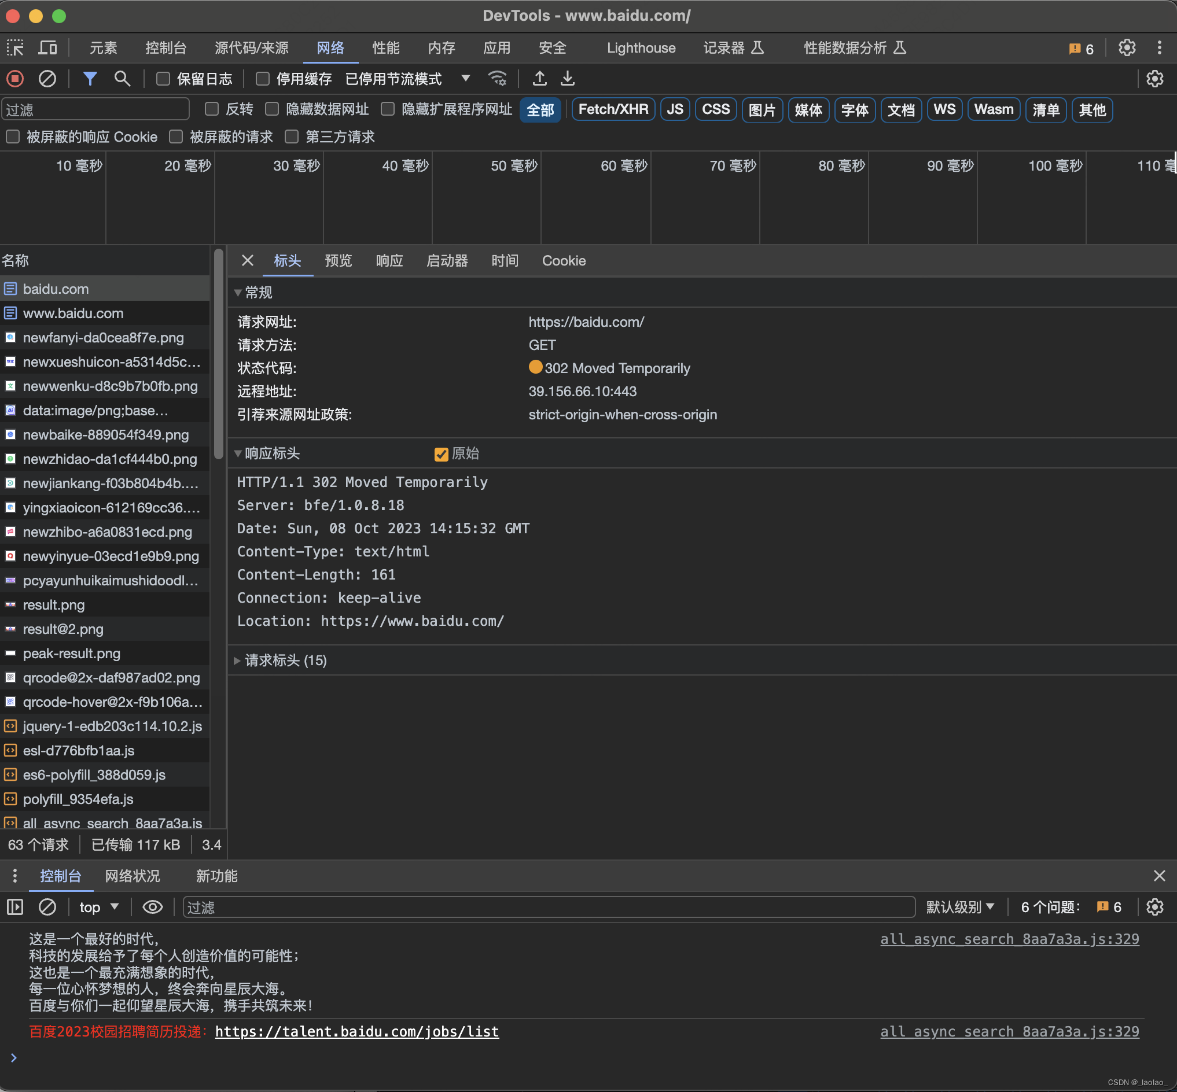Viewport: 1177px width, 1092px height.
Task: Toggle the console sidebar icon
Action: click(16, 907)
